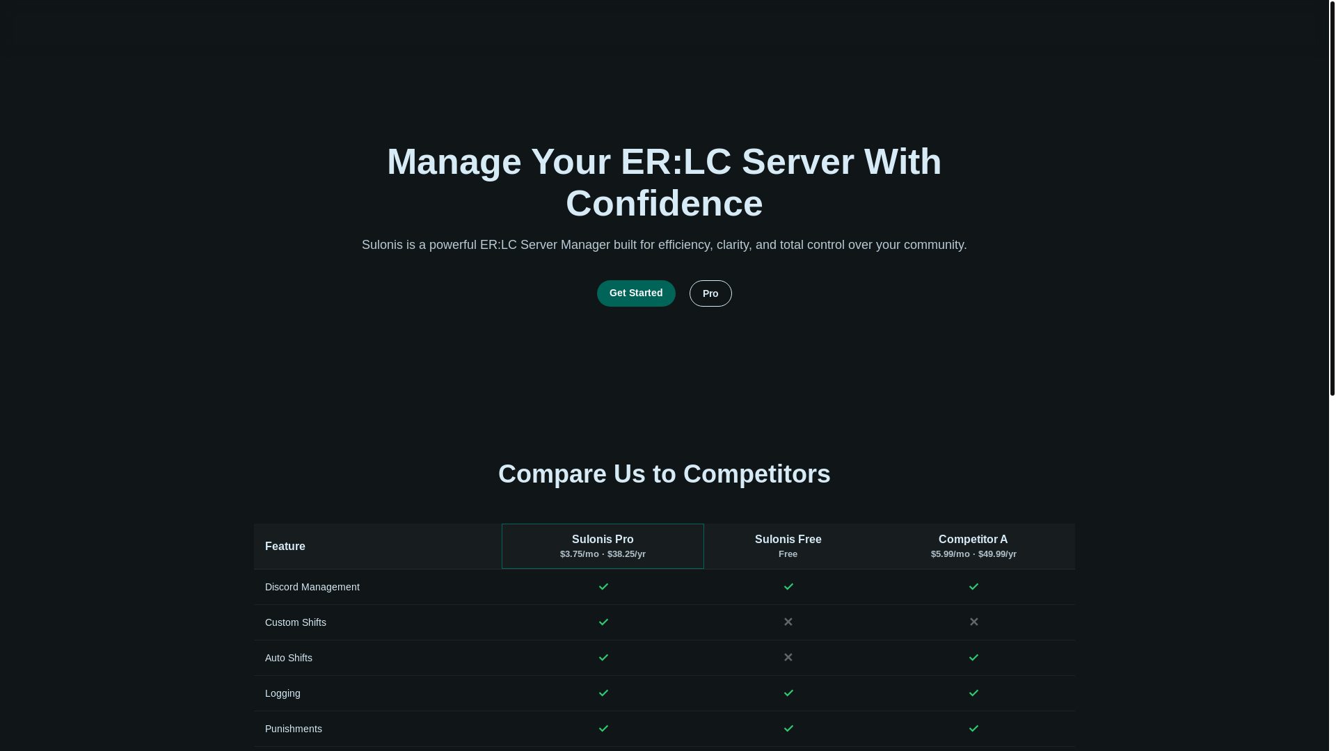Image resolution: width=1336 pixels, height=751 pixels.
Task: Click the Punishments row label
Action: tap(294, 729)
